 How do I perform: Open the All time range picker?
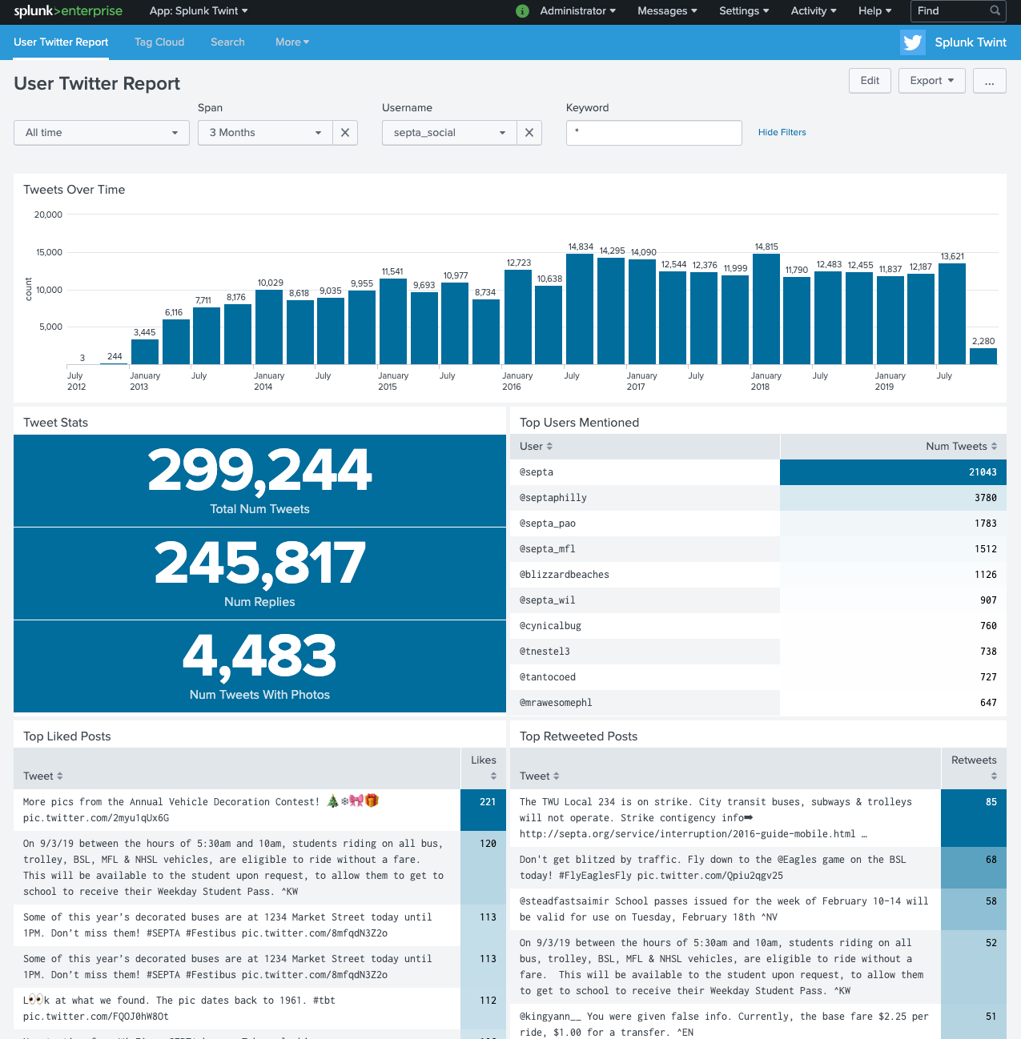(102, 133)
